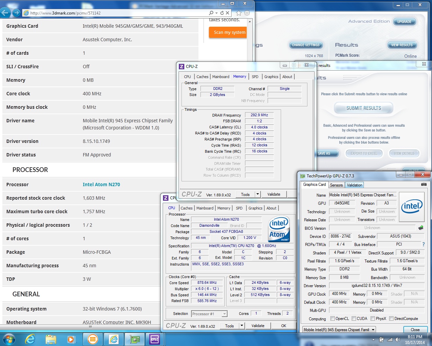Click the Bus Interface question mark icon

point(424,244)
